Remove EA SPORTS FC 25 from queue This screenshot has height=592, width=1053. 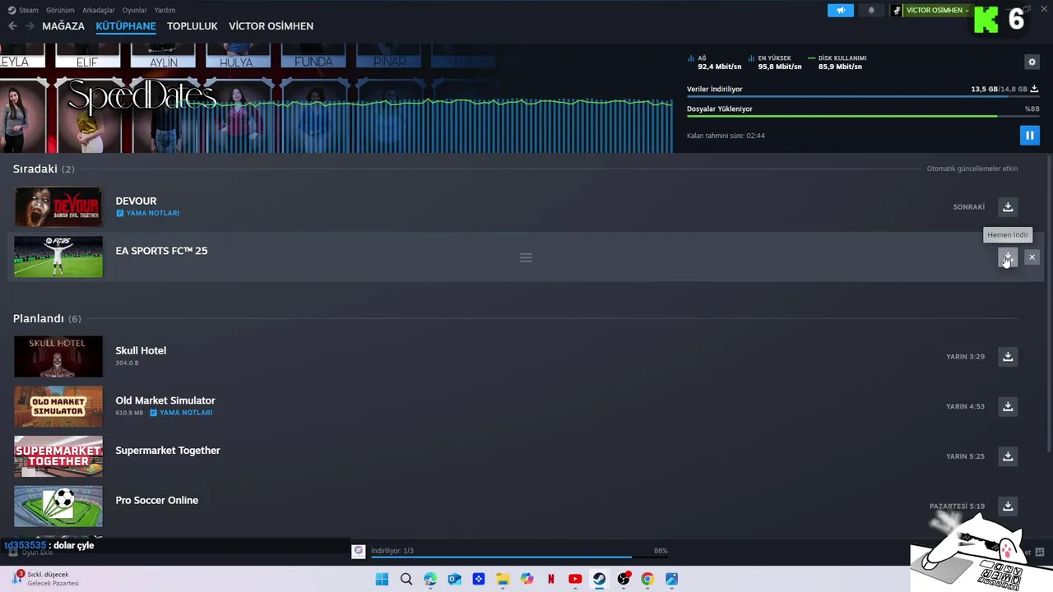click(x=1032, y=257)
